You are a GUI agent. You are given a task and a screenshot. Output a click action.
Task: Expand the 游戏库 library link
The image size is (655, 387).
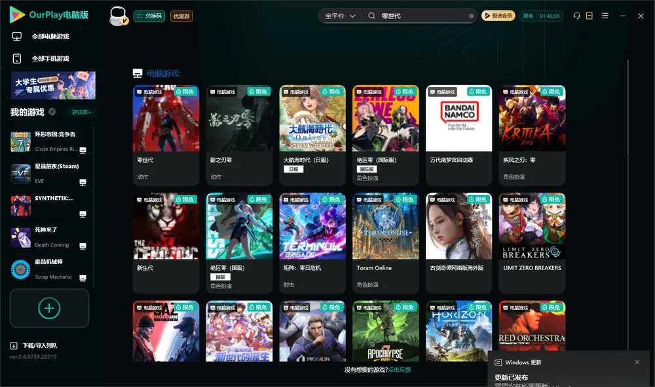[x=81, y=112]
